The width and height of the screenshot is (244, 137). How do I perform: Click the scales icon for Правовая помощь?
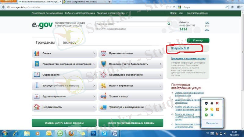click(x=103, y=53)
